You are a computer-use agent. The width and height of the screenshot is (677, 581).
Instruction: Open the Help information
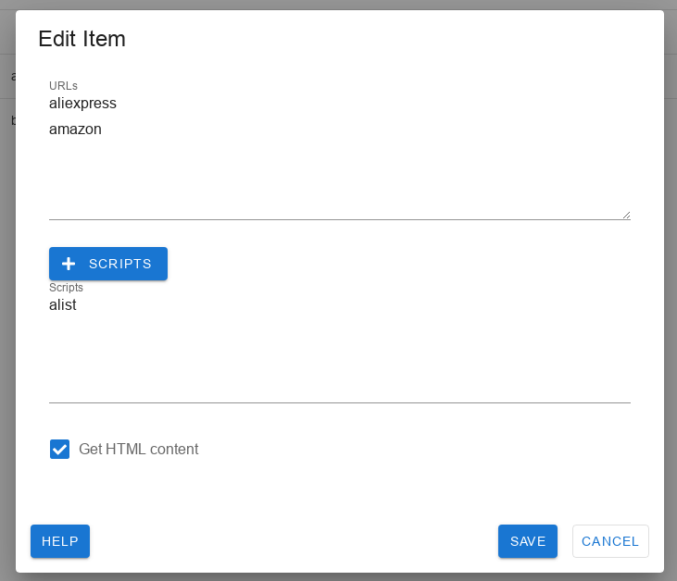coord(60,541)
